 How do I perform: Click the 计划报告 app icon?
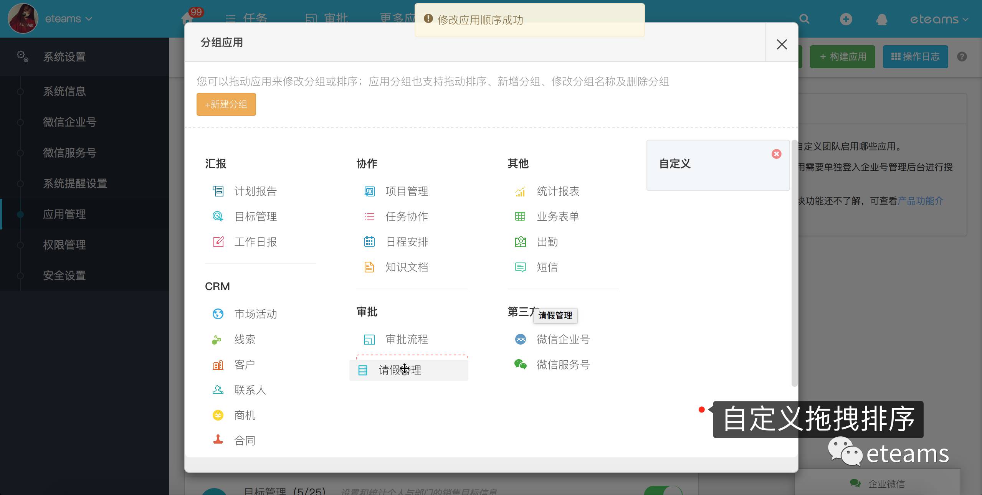point(218,191)
